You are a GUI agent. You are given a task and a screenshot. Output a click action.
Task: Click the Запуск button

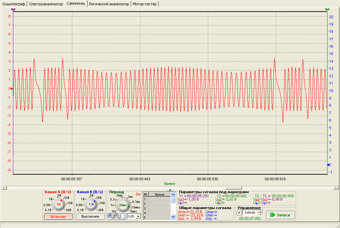pos(280,215)
